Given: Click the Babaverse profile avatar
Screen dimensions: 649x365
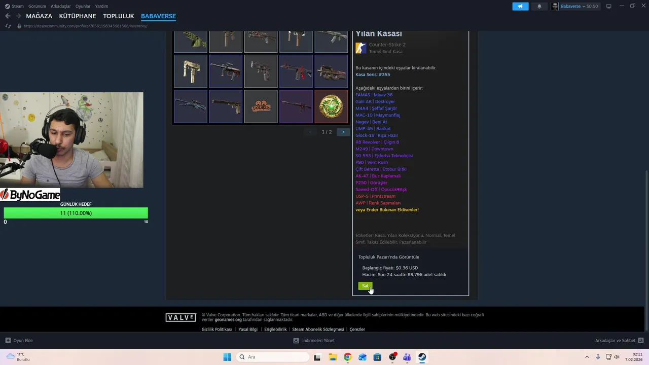Looking at the screenshot, I should (x=555, y=6).
